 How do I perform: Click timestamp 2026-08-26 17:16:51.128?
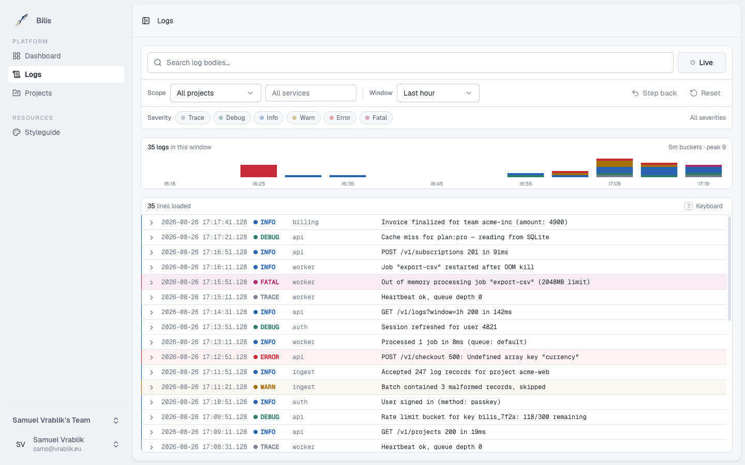point(204,252)
